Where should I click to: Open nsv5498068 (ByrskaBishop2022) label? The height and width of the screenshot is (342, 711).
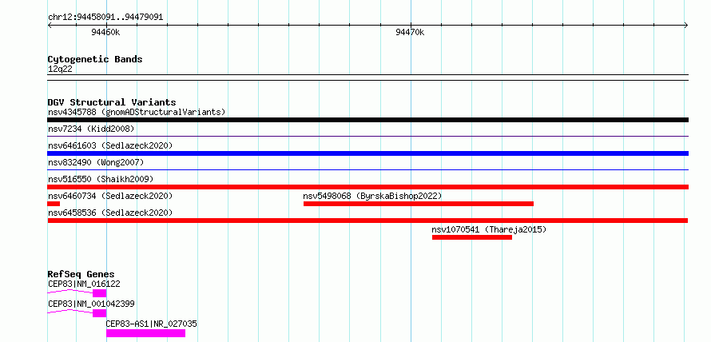(372, 196)
